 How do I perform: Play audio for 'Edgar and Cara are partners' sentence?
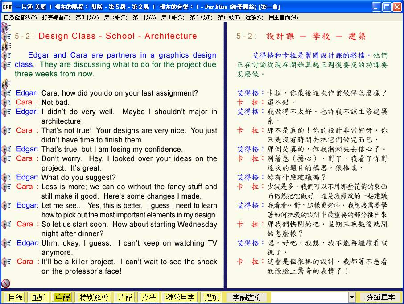[x=6, y=55]
